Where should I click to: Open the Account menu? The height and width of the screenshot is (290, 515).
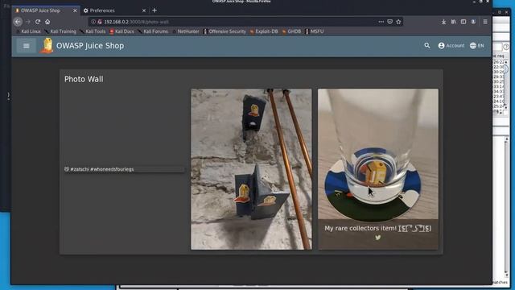(451, 46)
